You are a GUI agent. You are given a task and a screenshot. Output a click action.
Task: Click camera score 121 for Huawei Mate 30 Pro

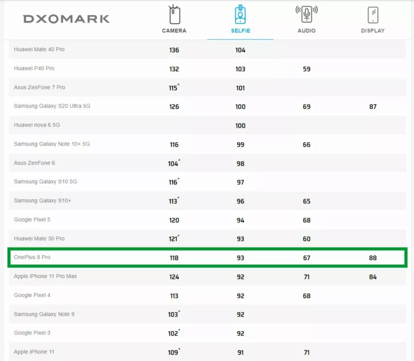click(x=174, y=238)
